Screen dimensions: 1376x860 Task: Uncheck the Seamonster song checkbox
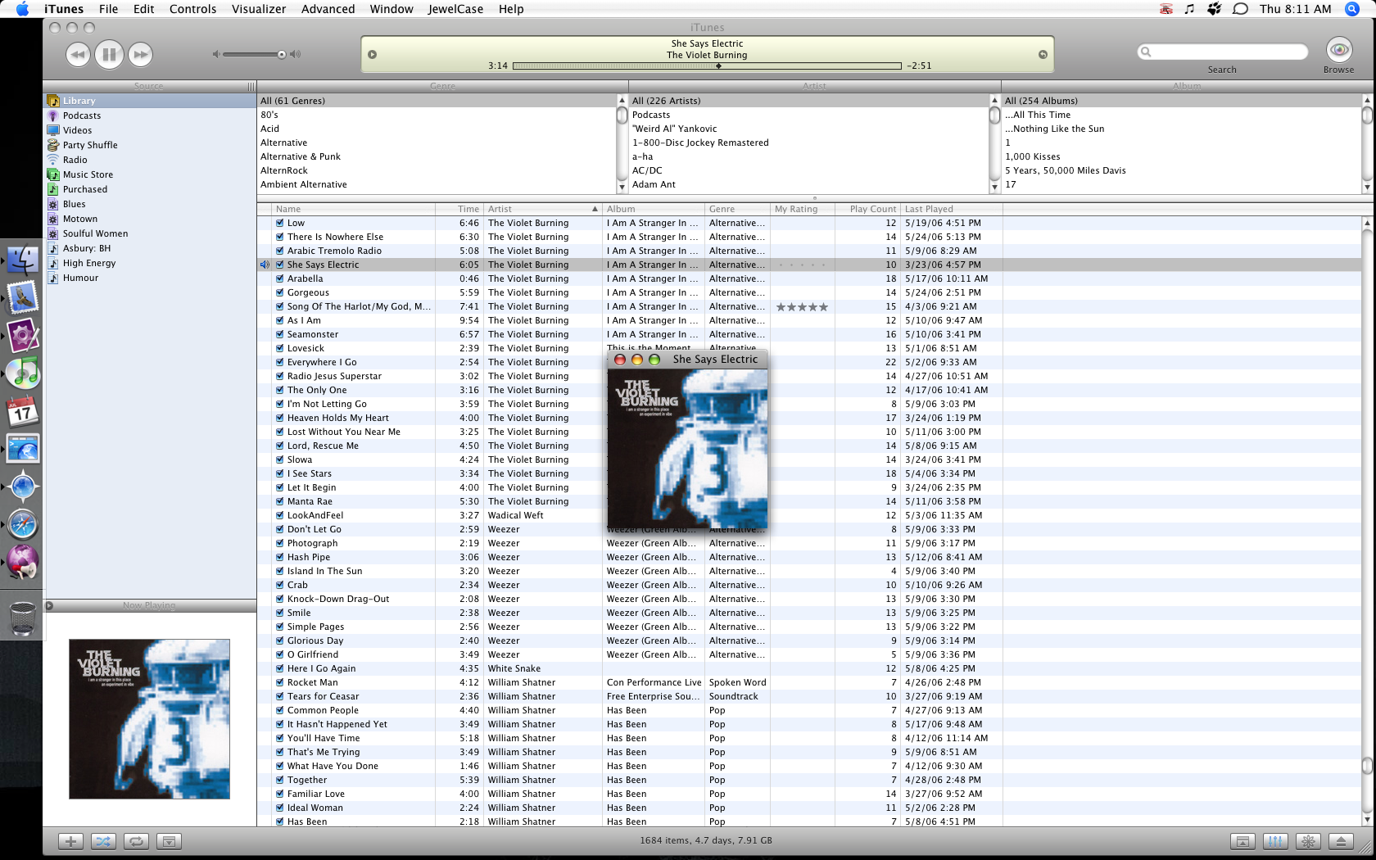(280, 334)
